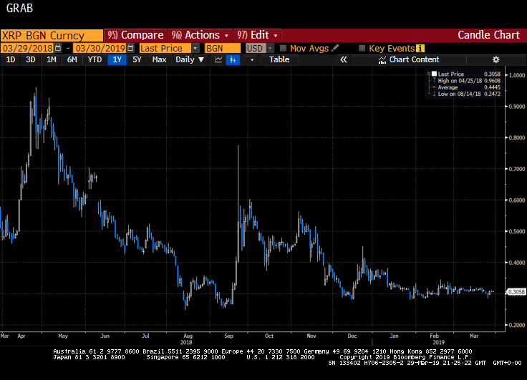The image size is (527, 380).
Task: Click the Compare button
Action: point(135,35)
